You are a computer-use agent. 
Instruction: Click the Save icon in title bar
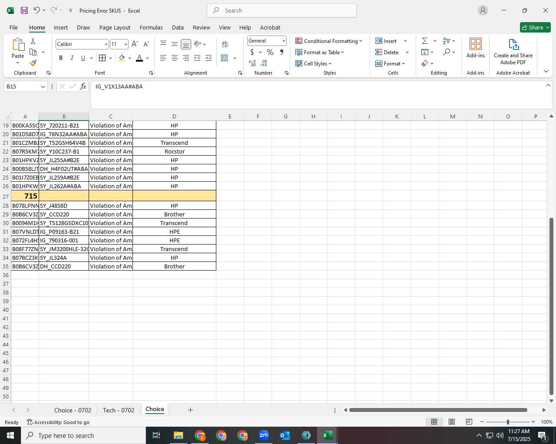click(x=24, y=10)
